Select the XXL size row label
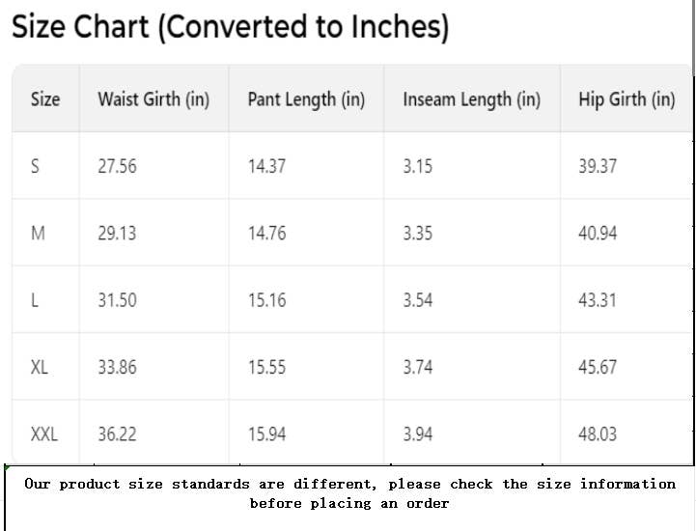Viewport: 696px width, 531px height. tap(44, 434)
